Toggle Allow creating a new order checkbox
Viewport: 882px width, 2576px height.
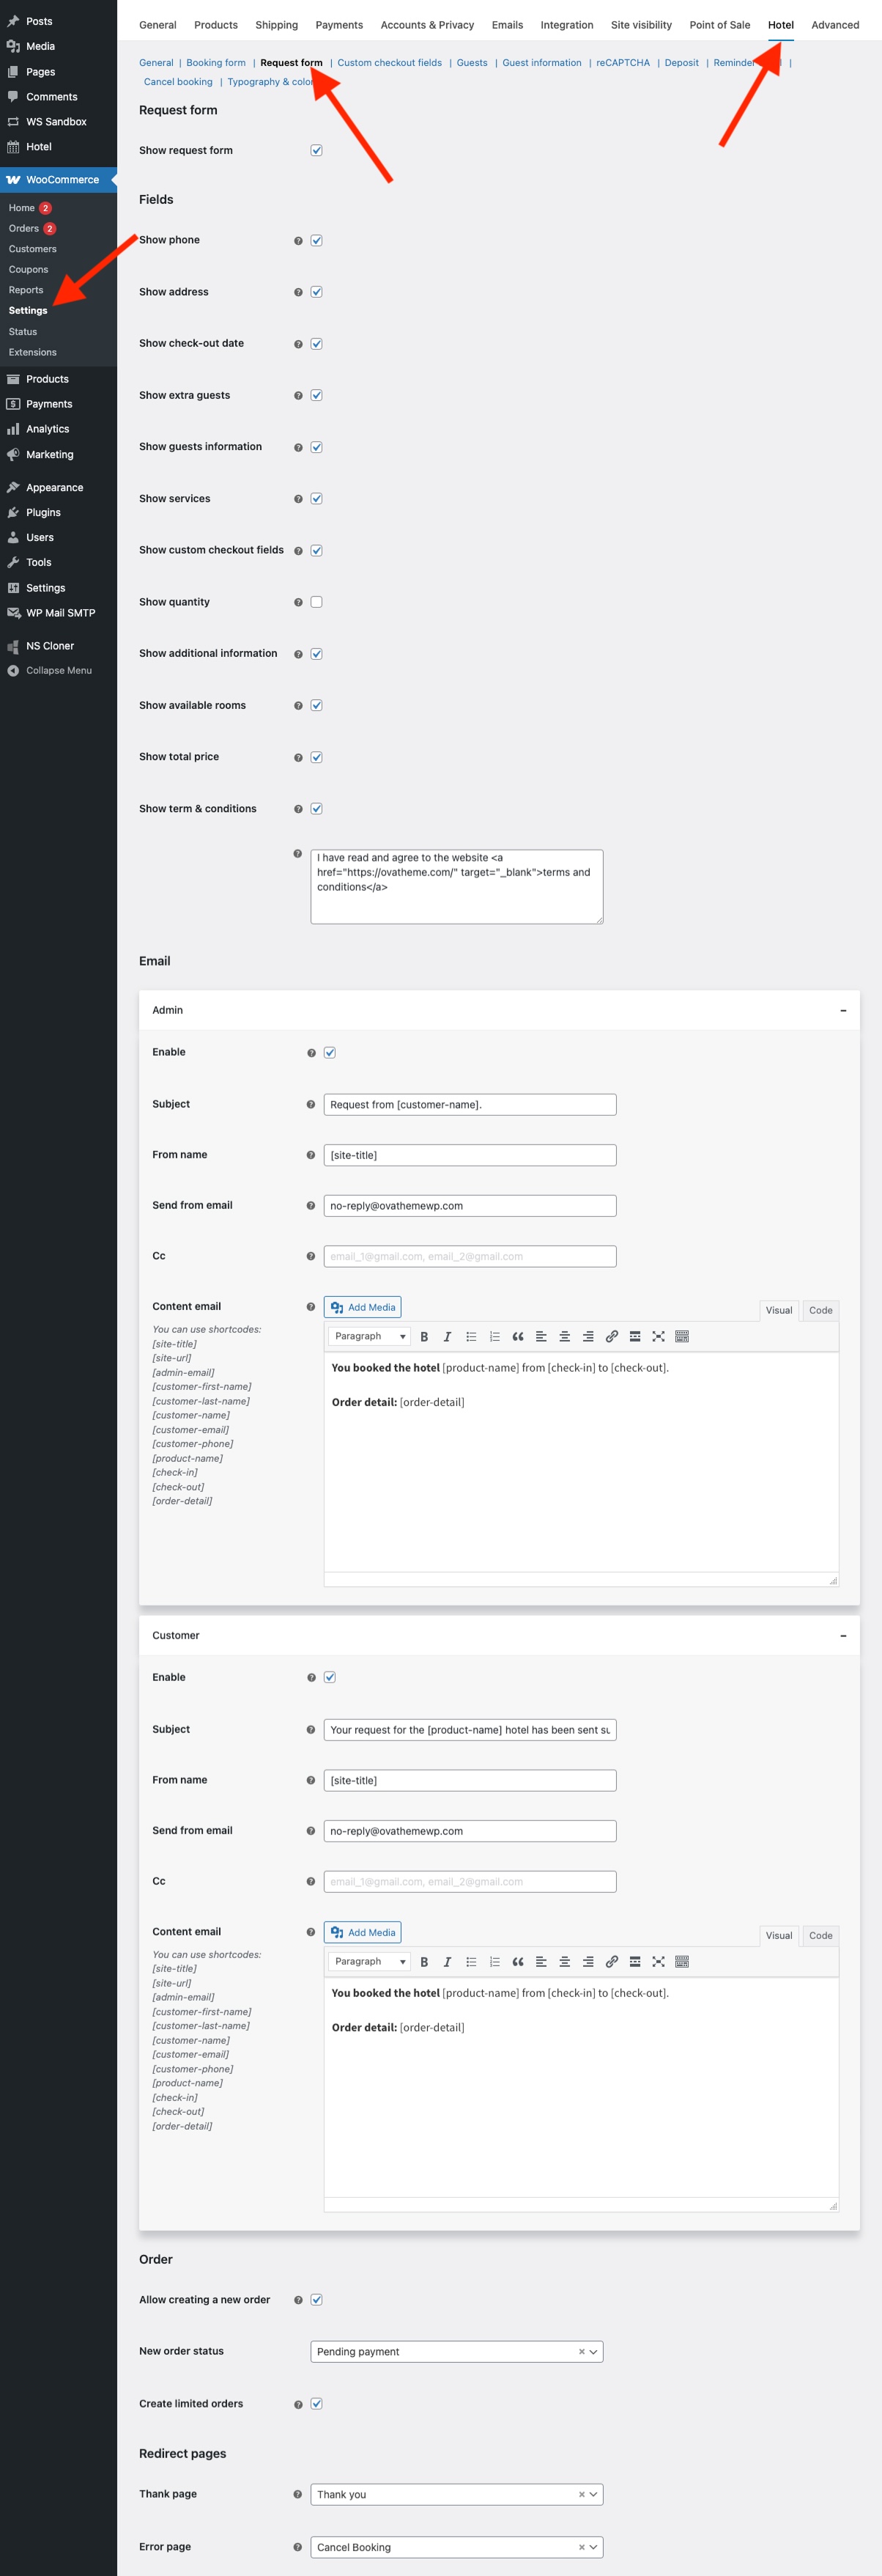pos(316,2299)
